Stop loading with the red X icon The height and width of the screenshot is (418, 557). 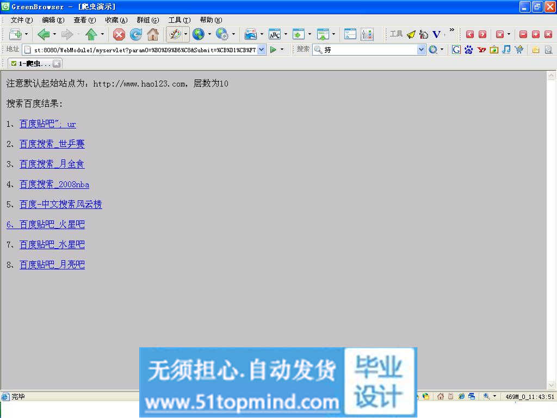click(x=119, y=34)
